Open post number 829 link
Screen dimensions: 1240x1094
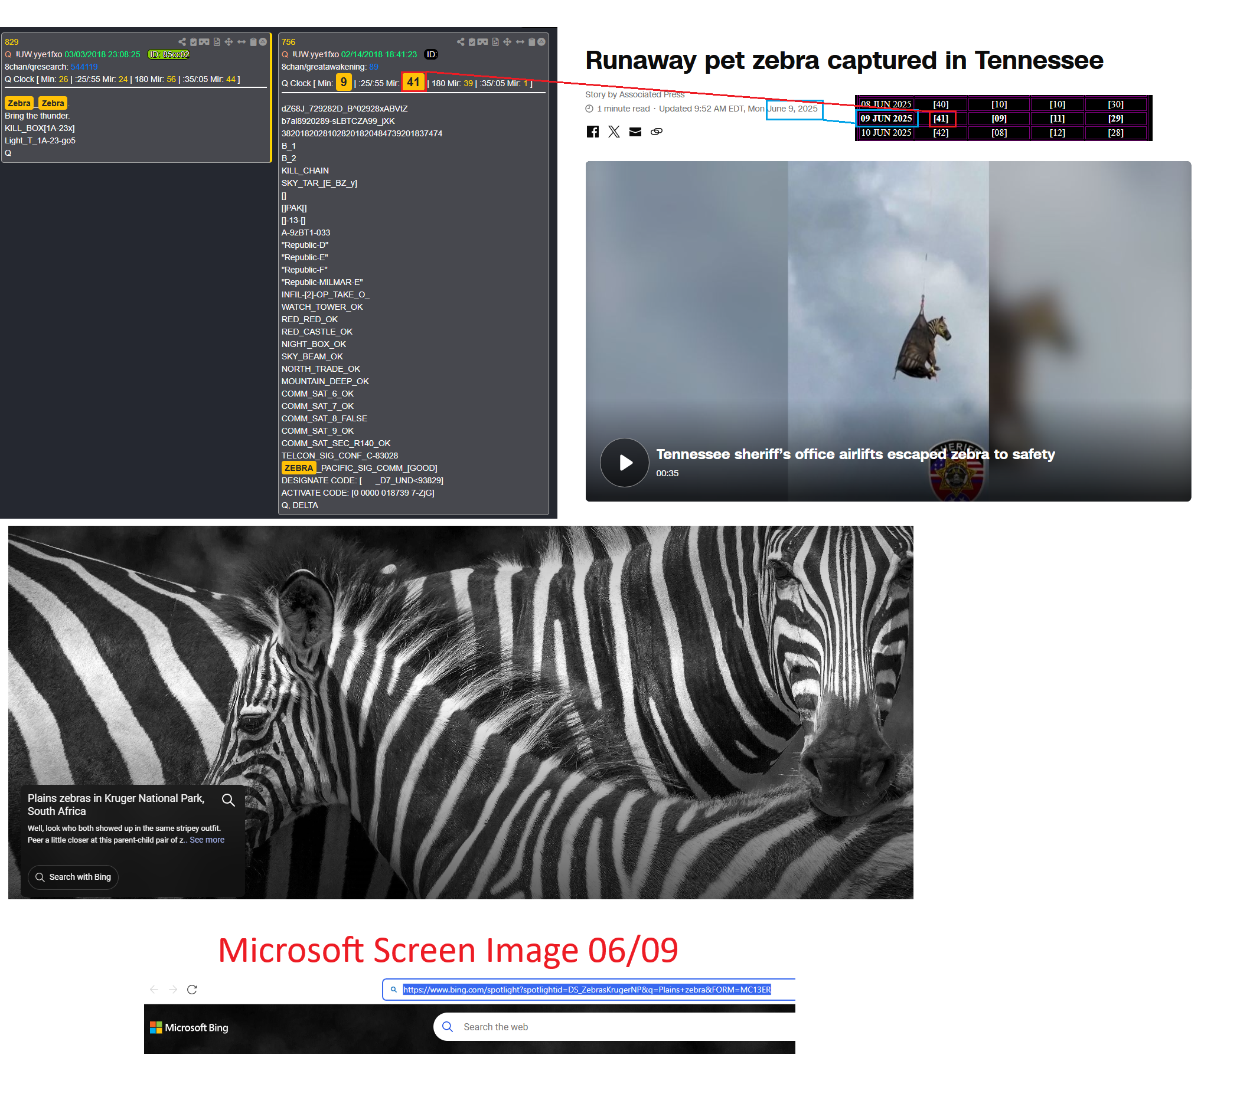point(12,42)
